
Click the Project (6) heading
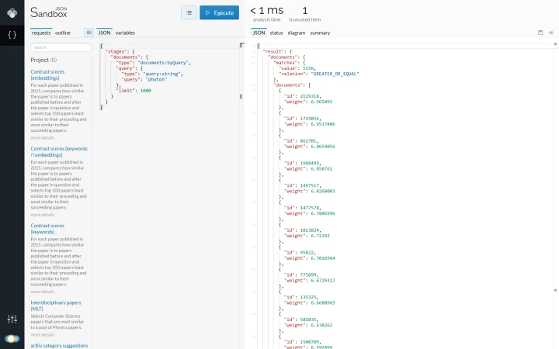pos(43,60)
